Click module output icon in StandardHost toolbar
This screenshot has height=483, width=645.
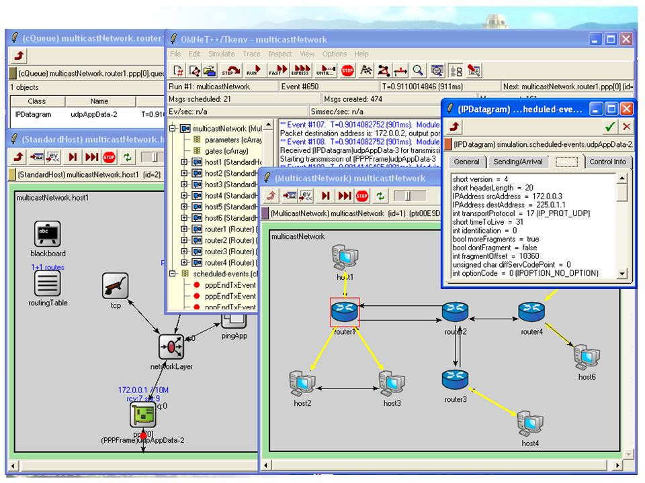(36, 157)
